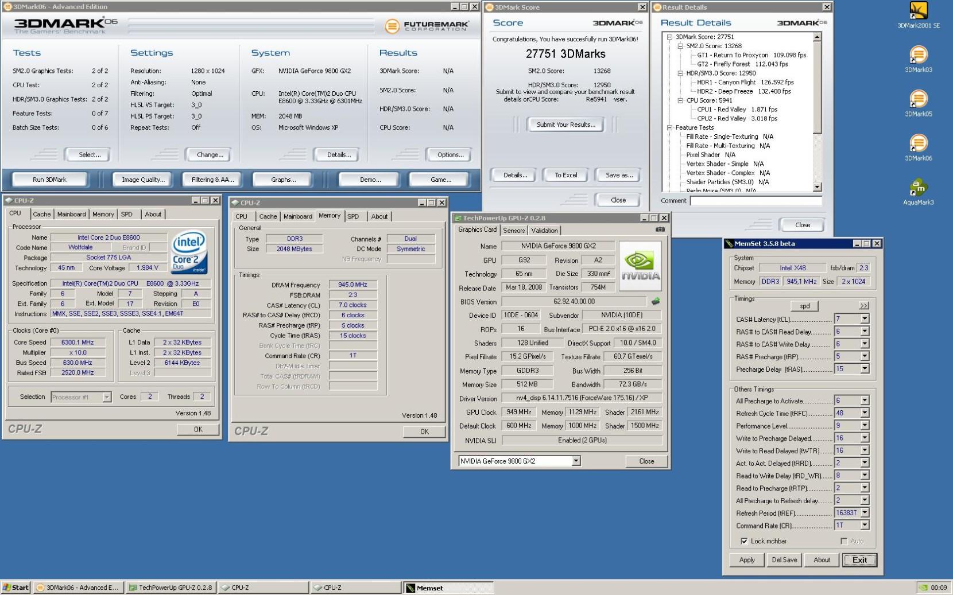Image resolution: width=953 pixels, height=595 pixels.
Task: Open Validation tab in GPU-Z
Action: [x=544, y=230]
